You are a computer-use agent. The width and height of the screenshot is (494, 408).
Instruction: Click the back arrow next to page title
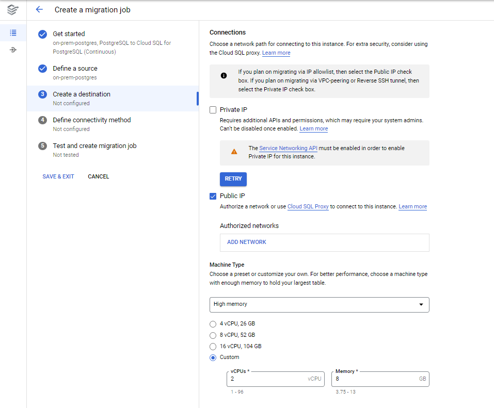point(39,9)
